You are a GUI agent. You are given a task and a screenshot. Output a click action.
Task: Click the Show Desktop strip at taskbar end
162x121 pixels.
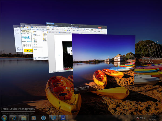pyautogui.click(x=161, y=118)
